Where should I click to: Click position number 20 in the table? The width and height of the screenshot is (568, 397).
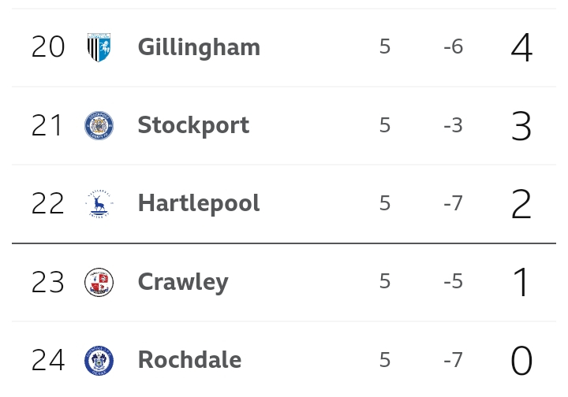tap(48, 46)
